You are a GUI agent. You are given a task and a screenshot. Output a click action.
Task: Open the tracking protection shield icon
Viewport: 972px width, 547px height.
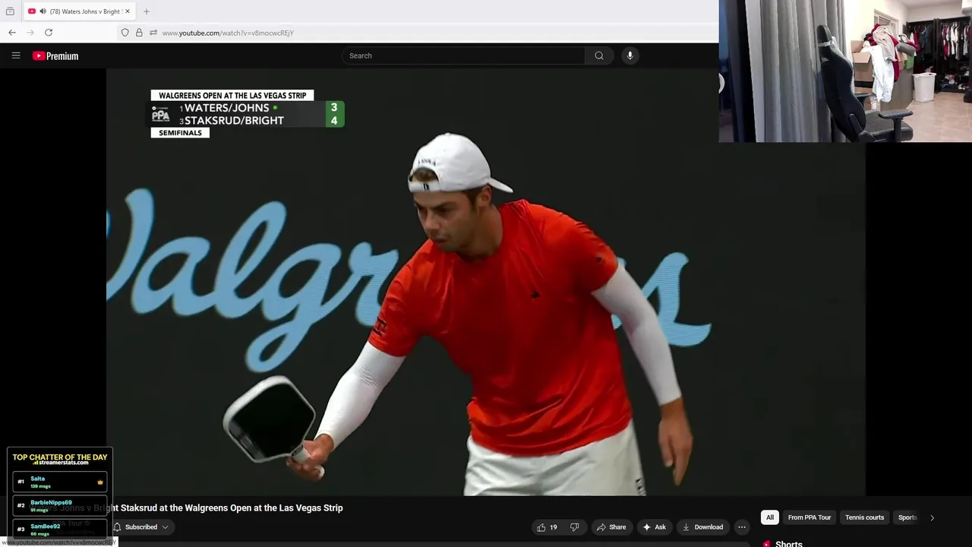pos(125,33)
